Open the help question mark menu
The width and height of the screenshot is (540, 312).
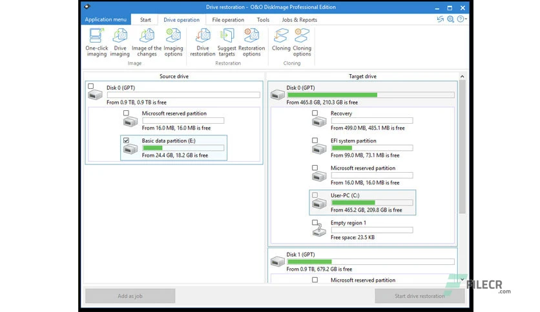pos(461,19)
